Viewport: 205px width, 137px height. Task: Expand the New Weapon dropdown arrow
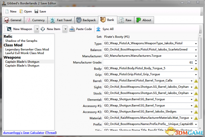pos(37,29)
